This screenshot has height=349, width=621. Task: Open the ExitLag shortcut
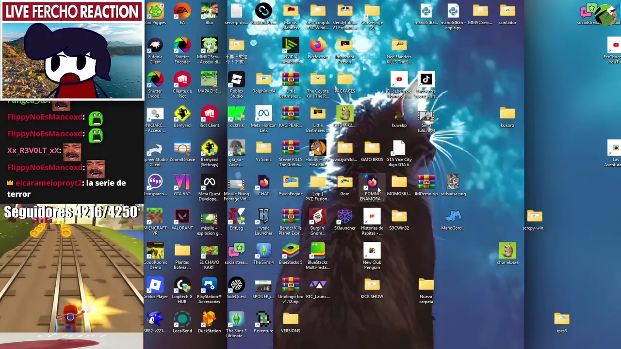236,217
